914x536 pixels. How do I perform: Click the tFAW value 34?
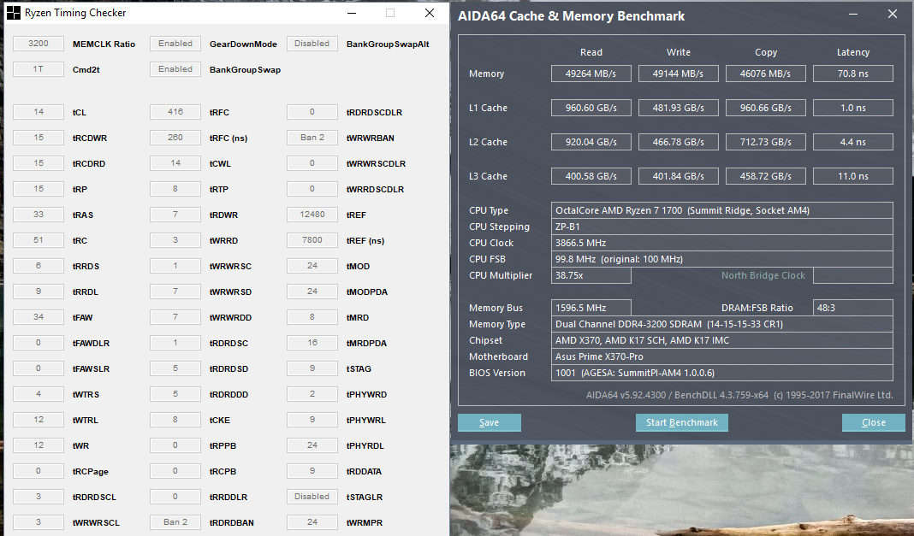click(39, 316)
